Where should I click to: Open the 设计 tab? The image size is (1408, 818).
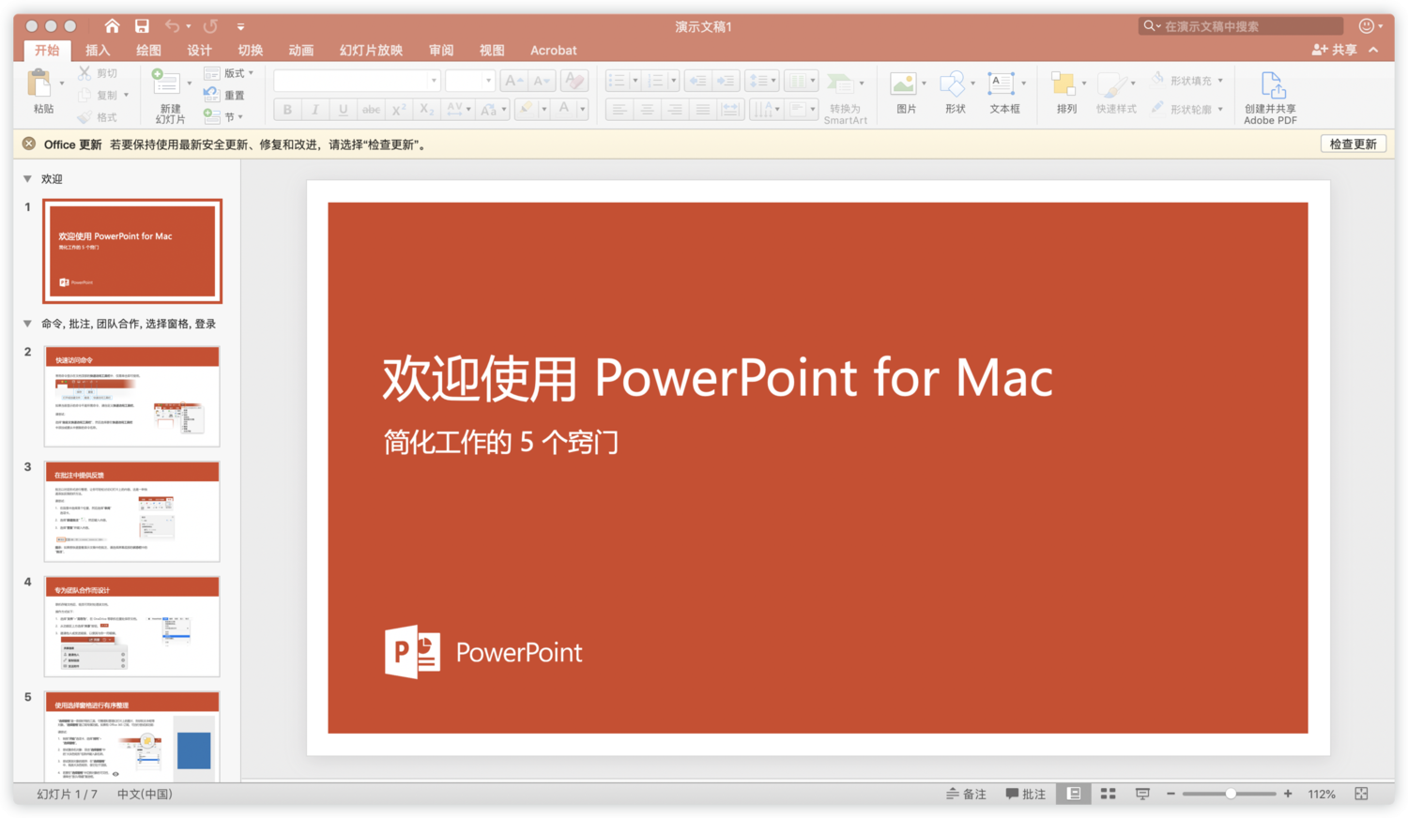[x=199, y=50]
